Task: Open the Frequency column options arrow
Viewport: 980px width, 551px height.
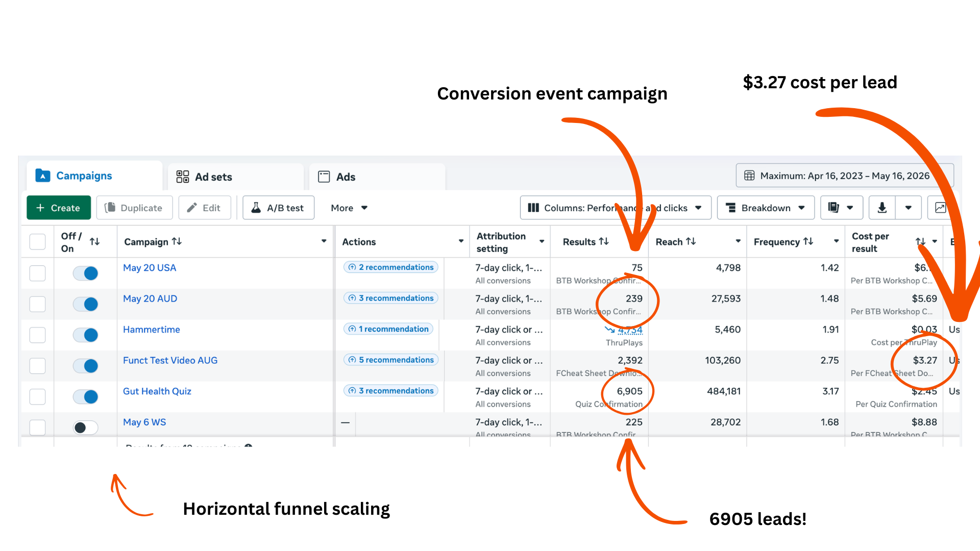Action: point(836,241)
